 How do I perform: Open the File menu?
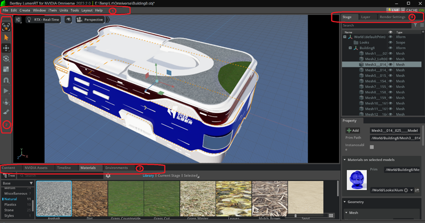(x=5, y=10)
